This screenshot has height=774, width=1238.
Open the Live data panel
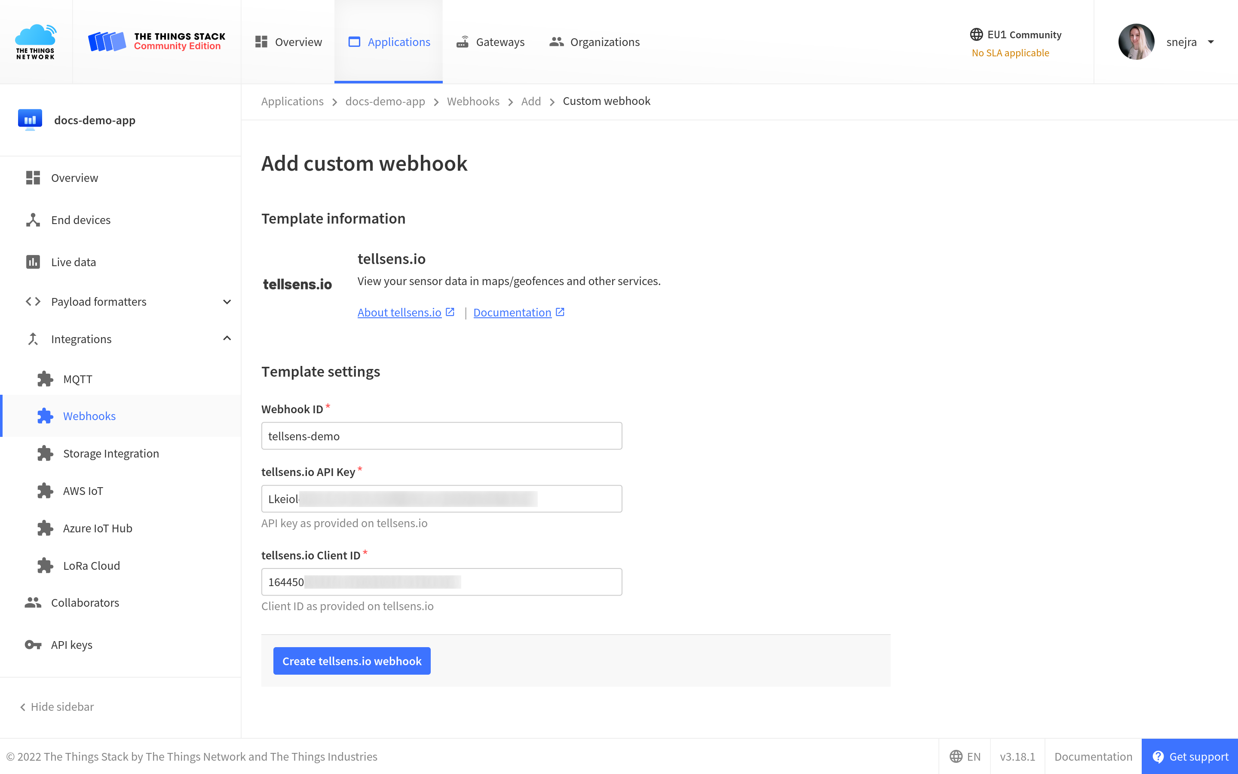(73, 261)
